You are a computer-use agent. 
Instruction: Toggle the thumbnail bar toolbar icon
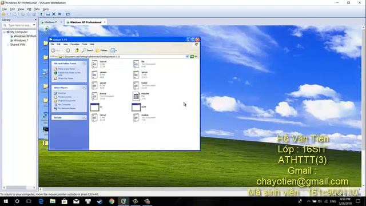pos(48,14)
